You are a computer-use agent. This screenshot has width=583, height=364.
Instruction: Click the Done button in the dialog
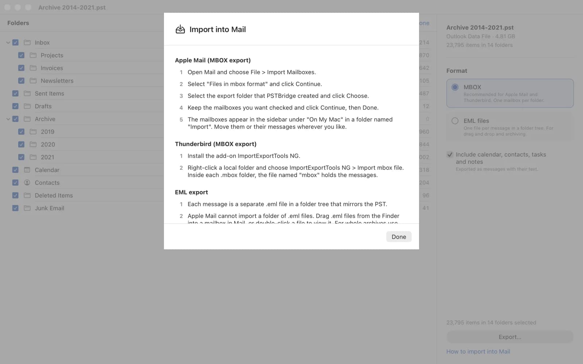click(399, 237)
